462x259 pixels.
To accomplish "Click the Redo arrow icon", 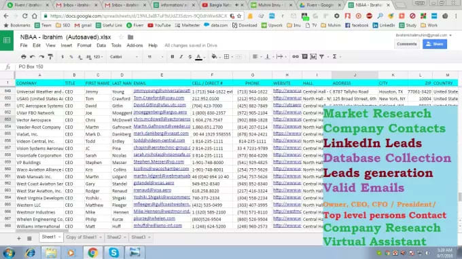I will click(x=41, y=57).
